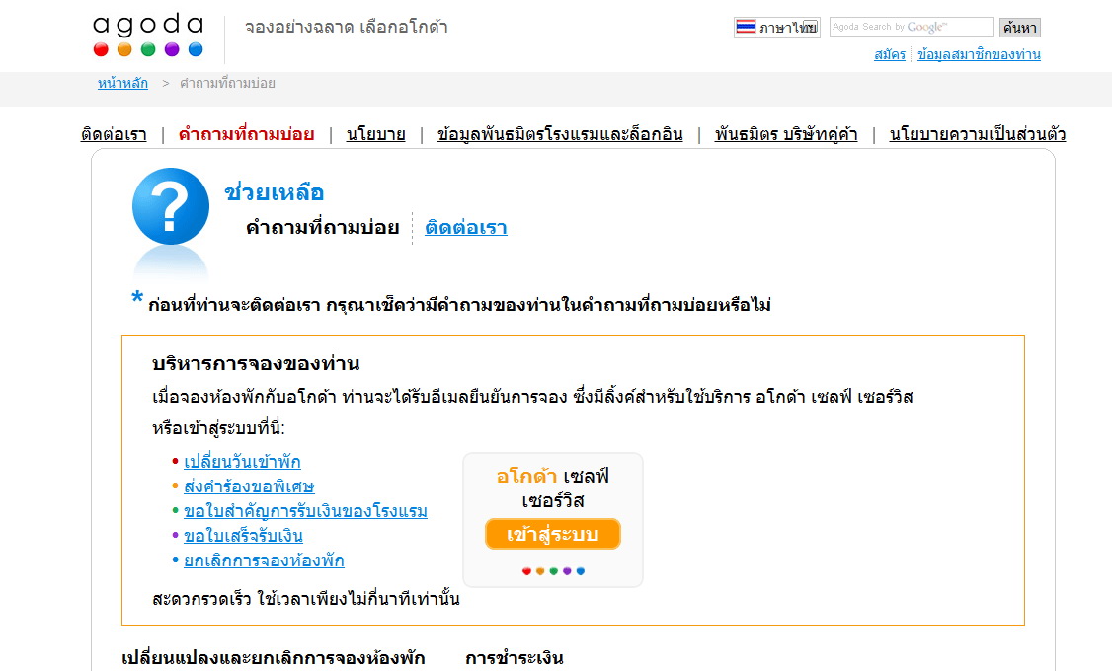Open the สมัคร sign-up link
1112x671 pixels.
click(890, 54)
